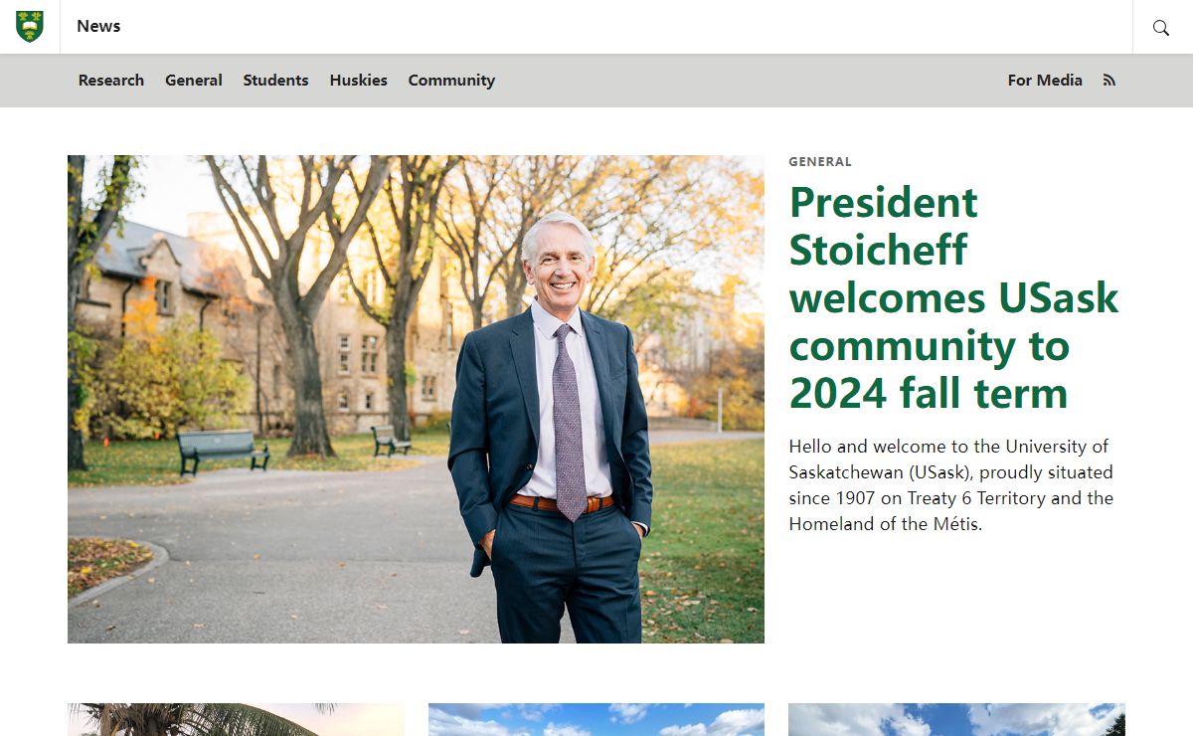Image resolution: width=1193 pixels, height=736 pixels.
Task: Go to the Research section
Action: (x=111, y=81)
